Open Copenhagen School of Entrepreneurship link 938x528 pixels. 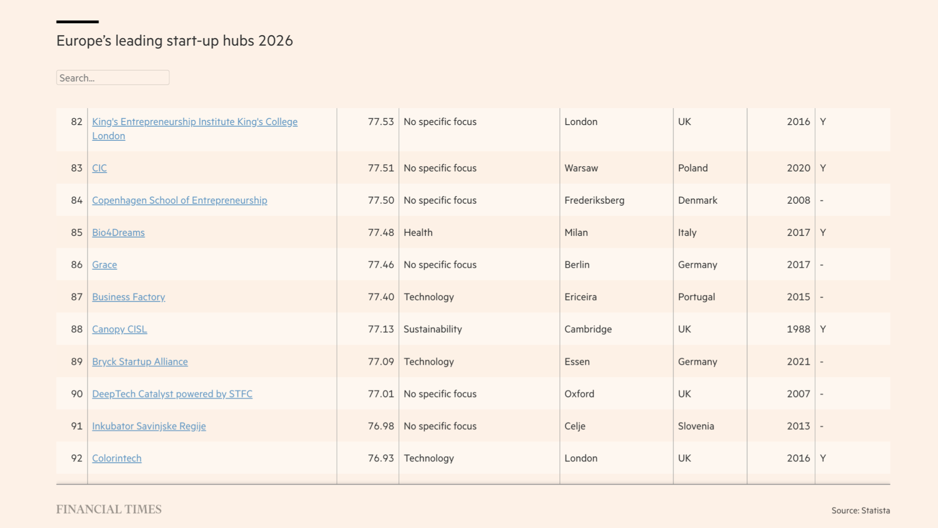179,200
